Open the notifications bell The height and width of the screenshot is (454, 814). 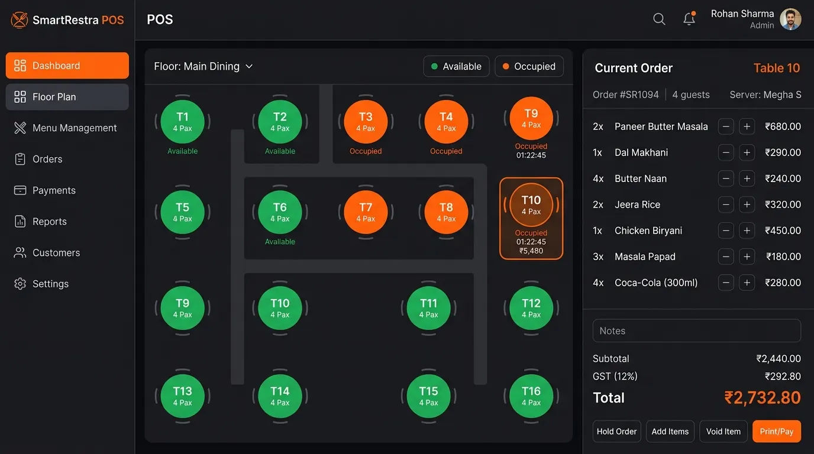pyautogui.click(x=689, y=19)
